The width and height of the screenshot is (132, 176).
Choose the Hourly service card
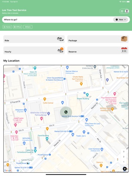click(34, 50)
